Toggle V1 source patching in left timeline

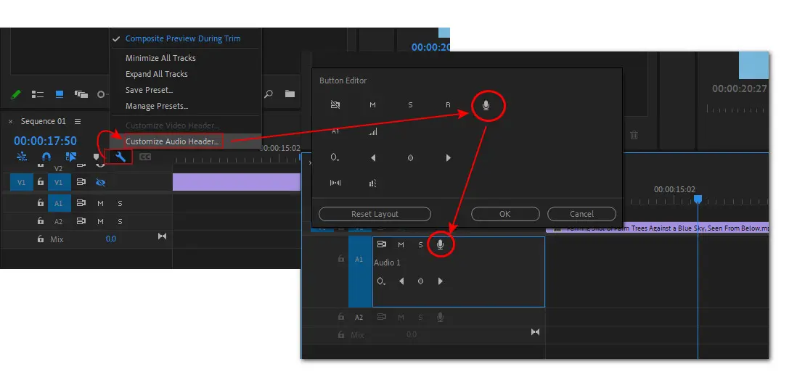coord(22,182)
